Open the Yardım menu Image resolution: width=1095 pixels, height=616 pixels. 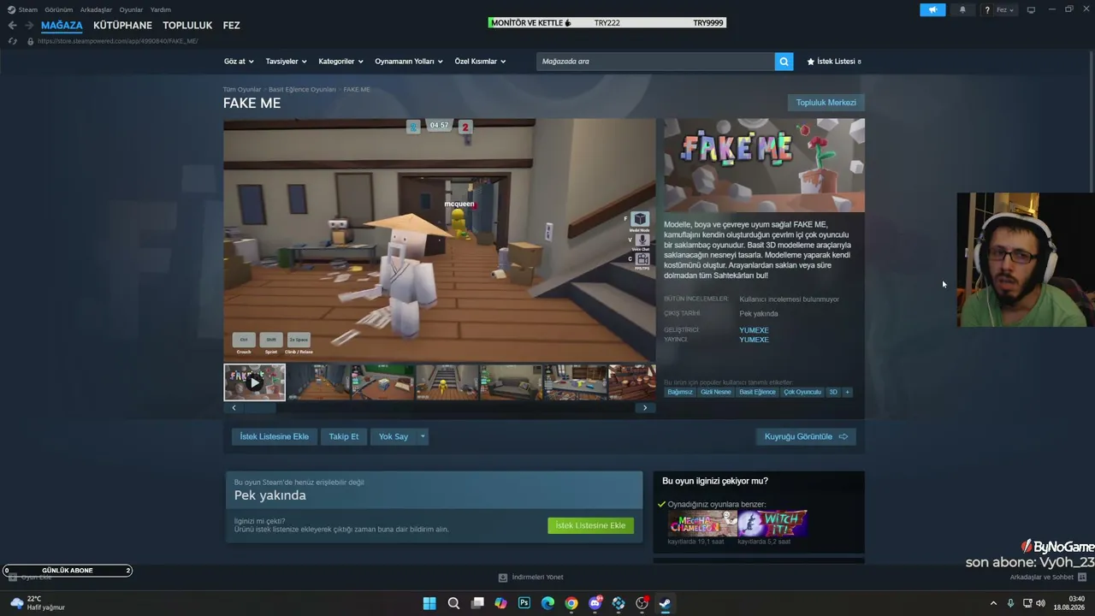tap(161, 9)
